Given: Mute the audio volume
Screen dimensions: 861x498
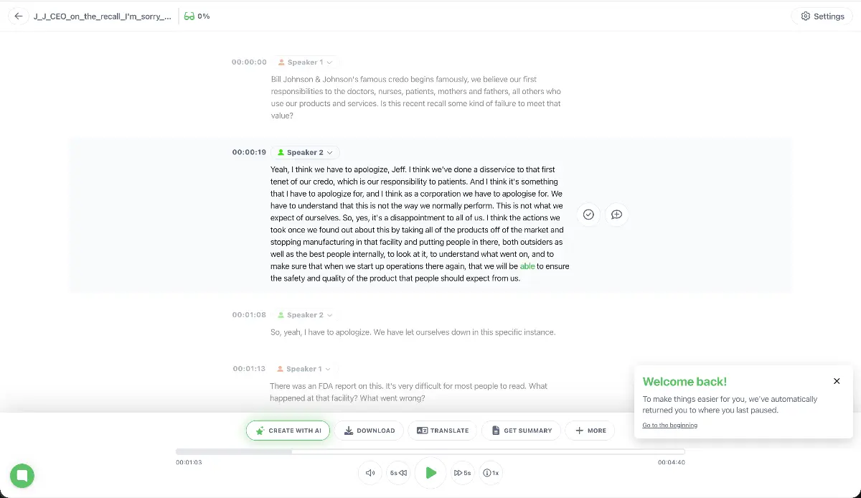Looking at the screenshot, I should (370, 473).
